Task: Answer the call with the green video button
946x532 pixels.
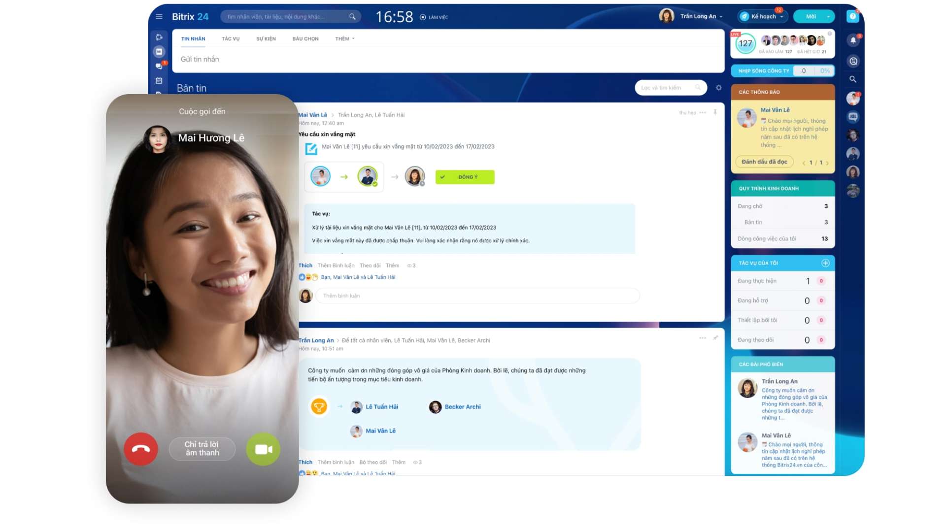Action: coord(263,449)
